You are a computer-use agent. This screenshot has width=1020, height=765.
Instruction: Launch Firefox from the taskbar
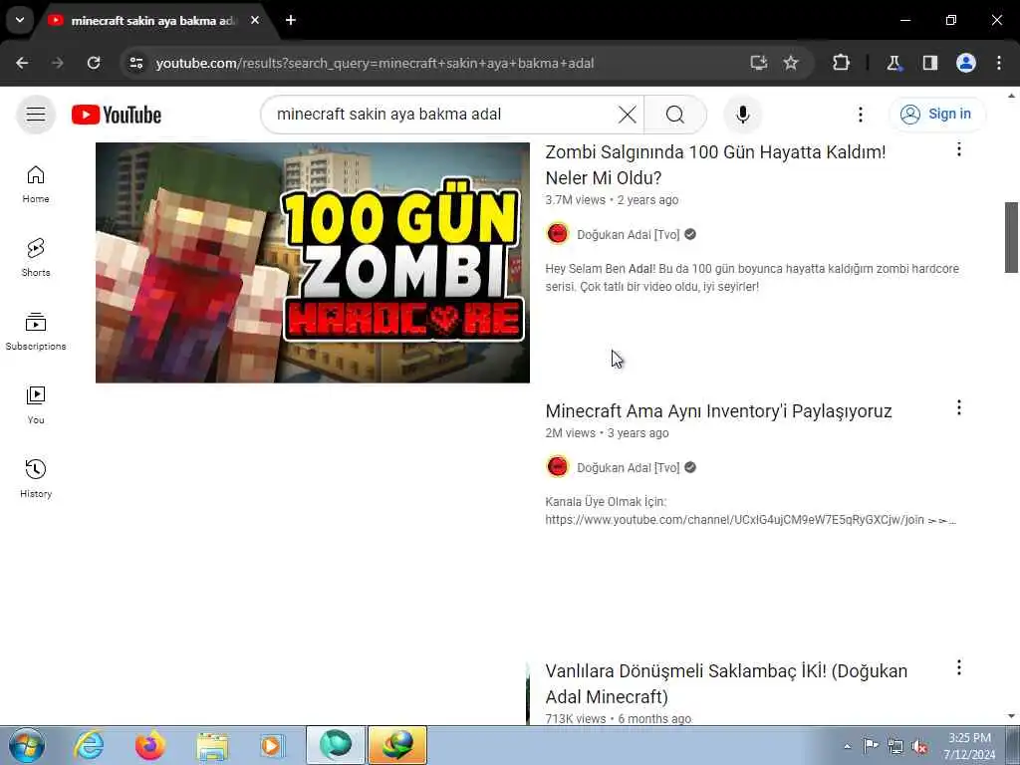tap(150, 745)
